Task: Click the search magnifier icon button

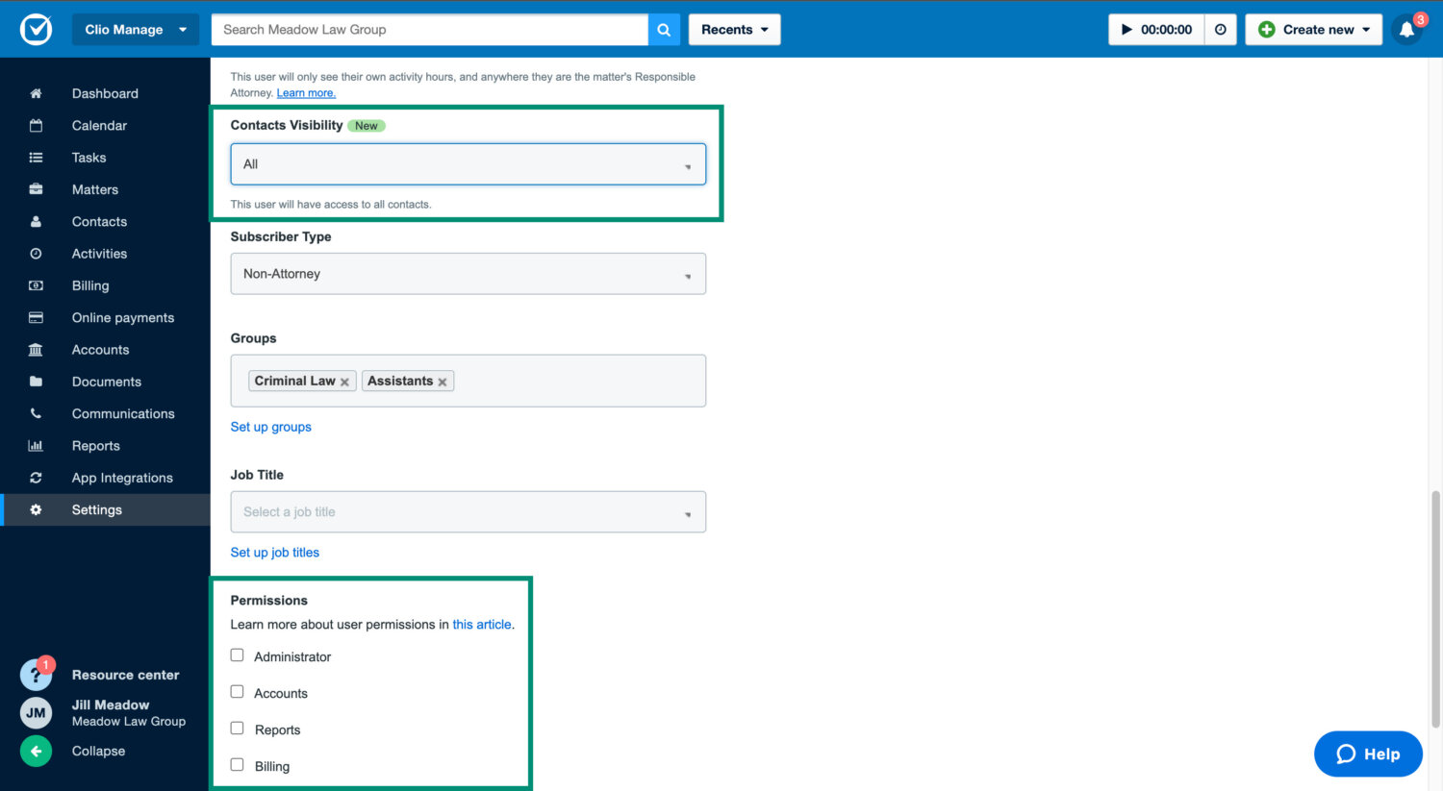Action: coord(664,30)
